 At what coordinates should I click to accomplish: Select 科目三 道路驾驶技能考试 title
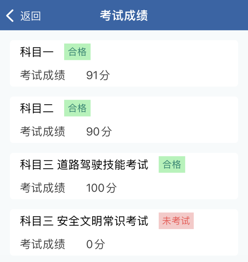point(84,165)
